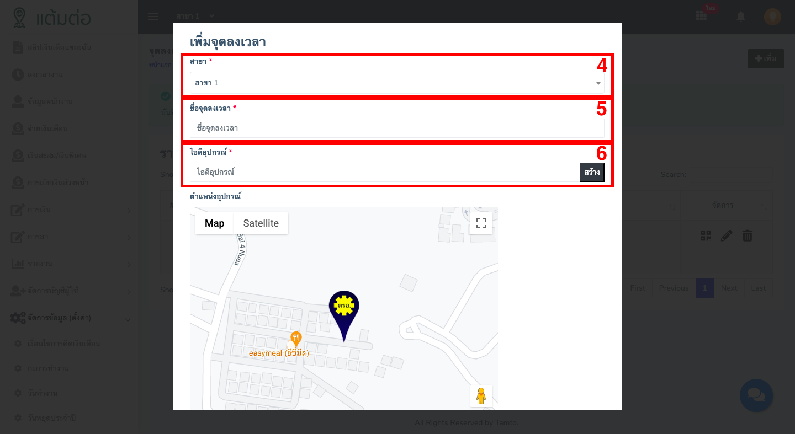The height and width of the screenshot is (434, 795).
Task: Expand จัดการข้อมูล (ตั้งค่า) sidebar menu
Action: tap(71, 318)
